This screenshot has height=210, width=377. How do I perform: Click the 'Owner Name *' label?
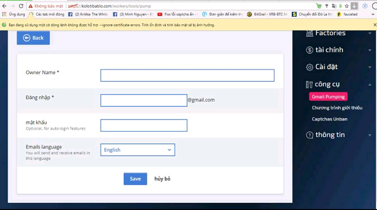click(x=42, y=72)
